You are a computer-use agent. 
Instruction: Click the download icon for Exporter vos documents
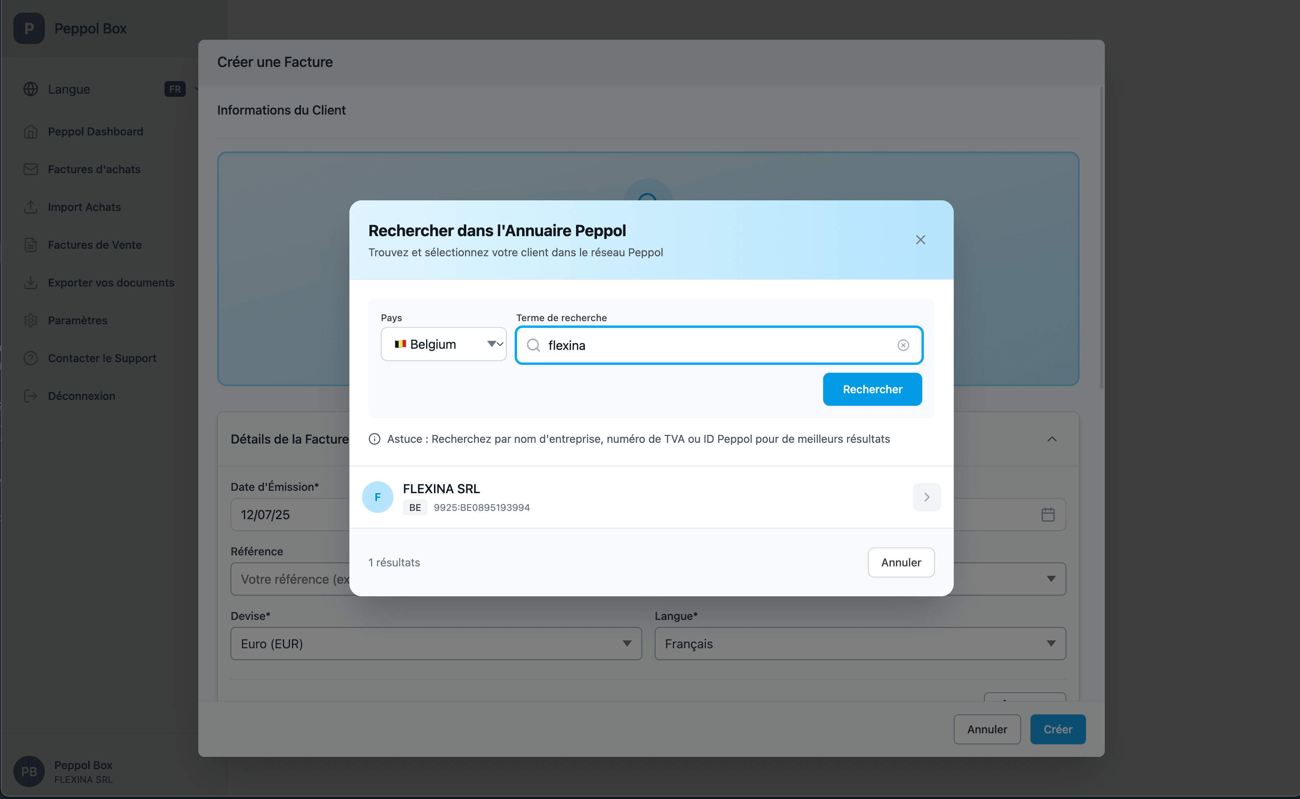pyautogui.click(x=31, y=283)
